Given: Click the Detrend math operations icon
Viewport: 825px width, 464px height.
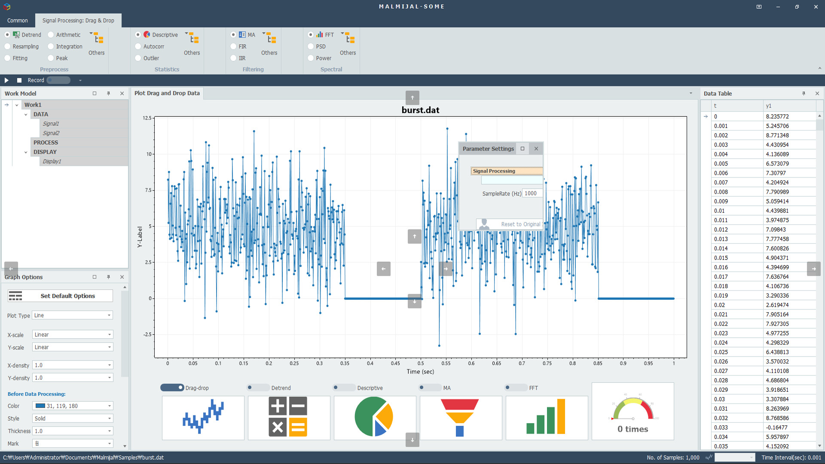Looking at the screenshot, I should click(x=289, y=417).
